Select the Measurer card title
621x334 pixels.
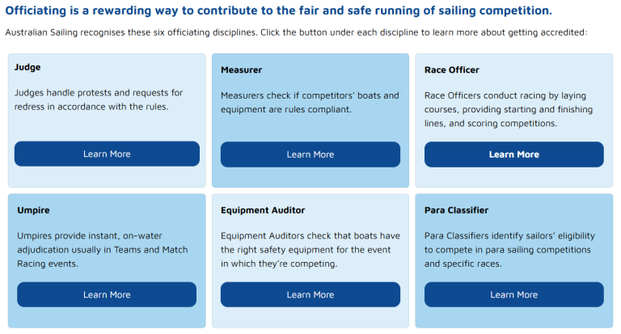[241, 70]
